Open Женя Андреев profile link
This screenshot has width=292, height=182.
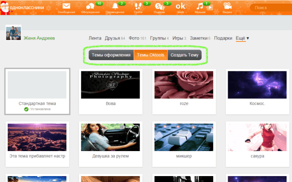39,38
